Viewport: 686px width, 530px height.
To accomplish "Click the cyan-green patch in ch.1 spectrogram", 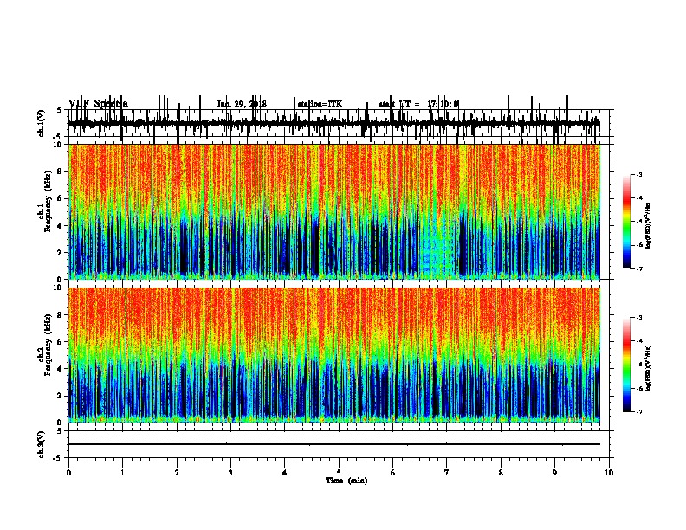I will coord(437,251).
